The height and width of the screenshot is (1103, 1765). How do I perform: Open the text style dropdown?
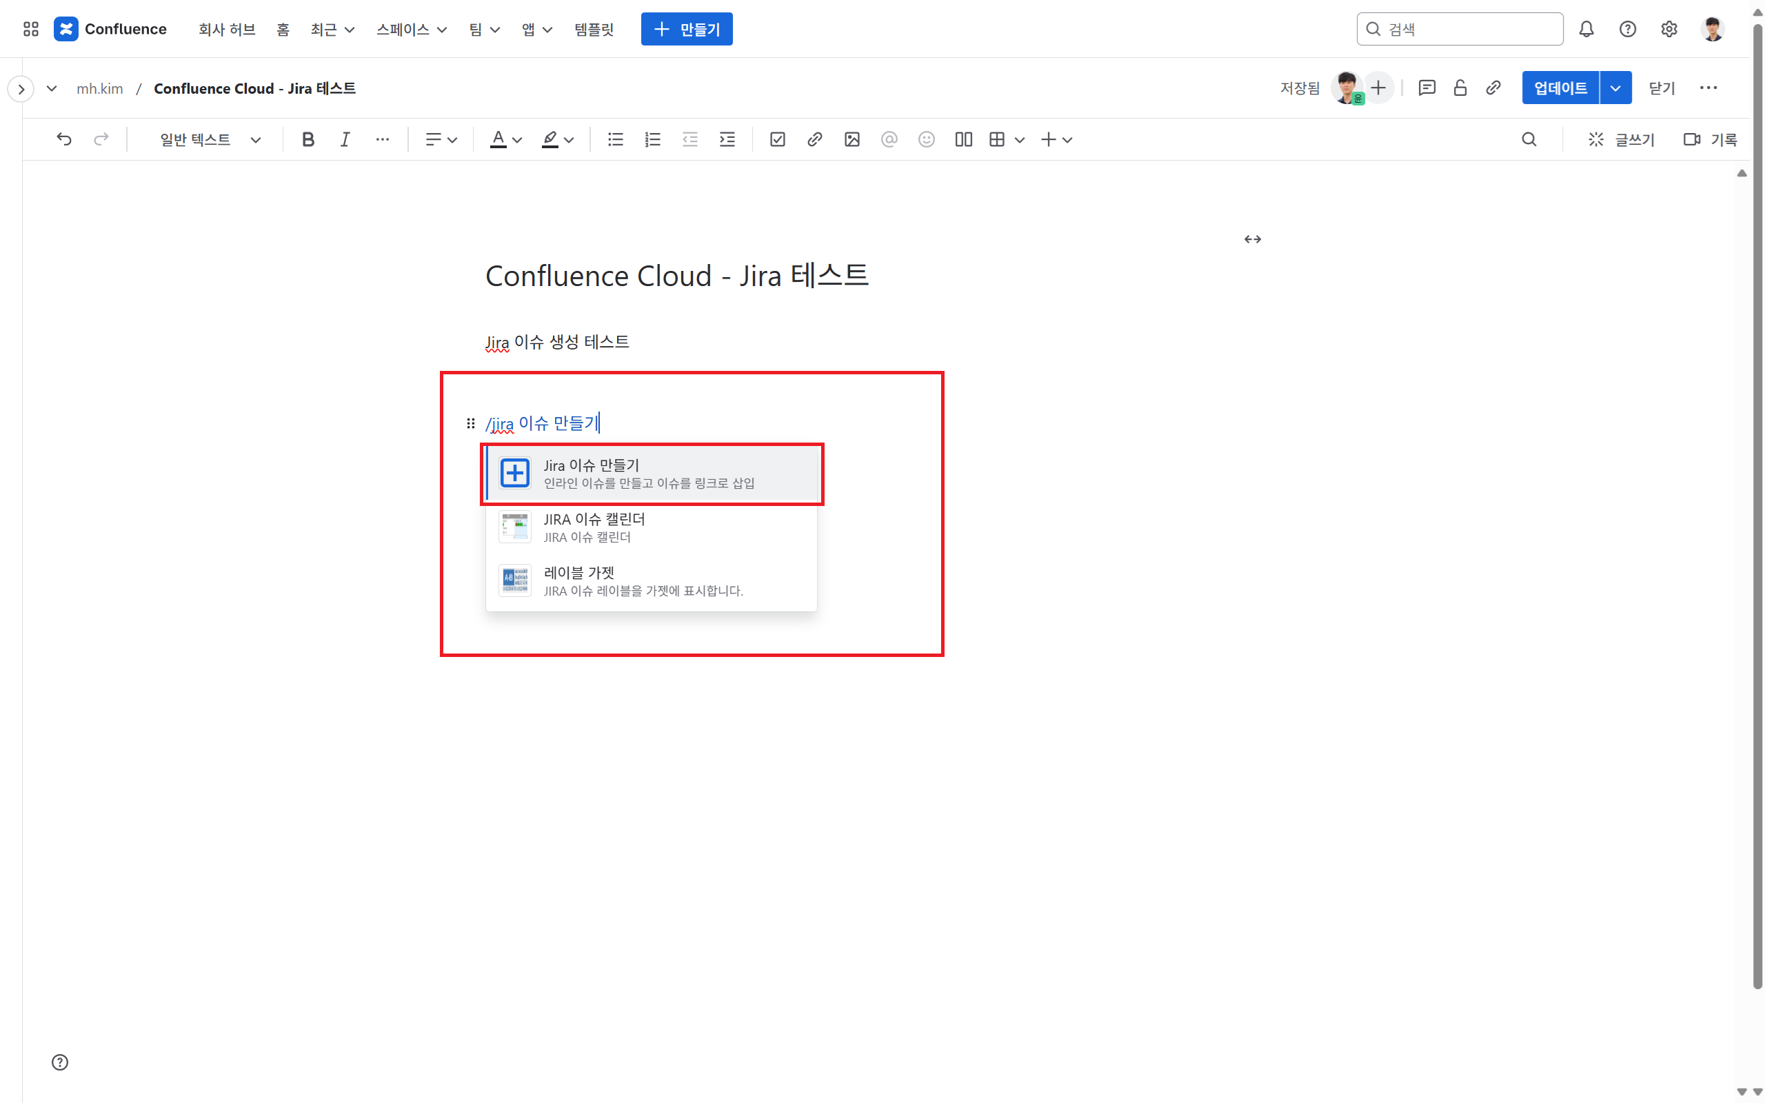tap(210, 139)
